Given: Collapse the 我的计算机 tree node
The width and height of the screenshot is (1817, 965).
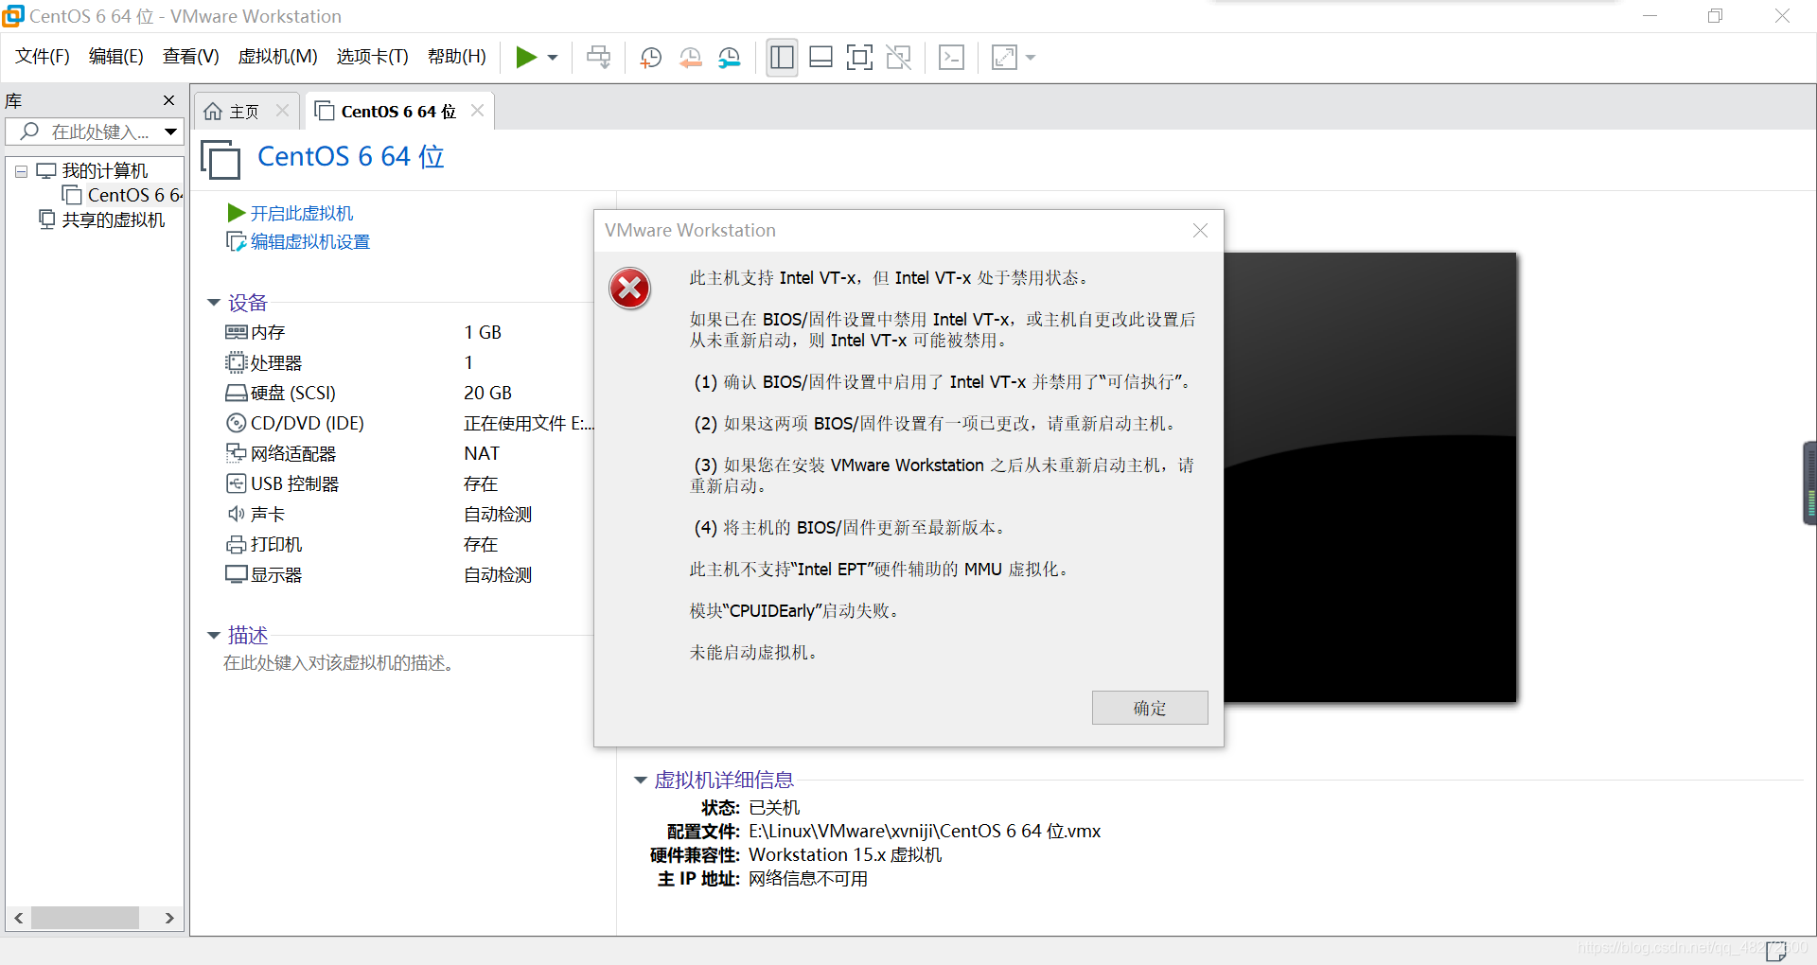Looking at the screenshot, I should click(21, 171).
